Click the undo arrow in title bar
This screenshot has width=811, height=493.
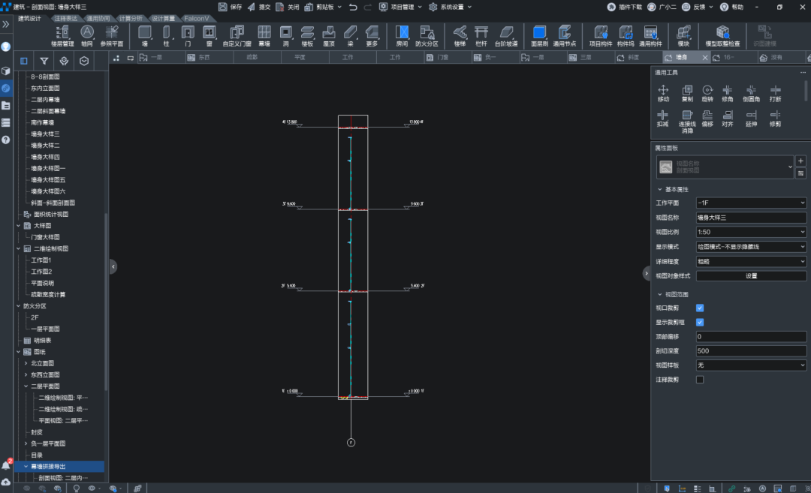353,7
